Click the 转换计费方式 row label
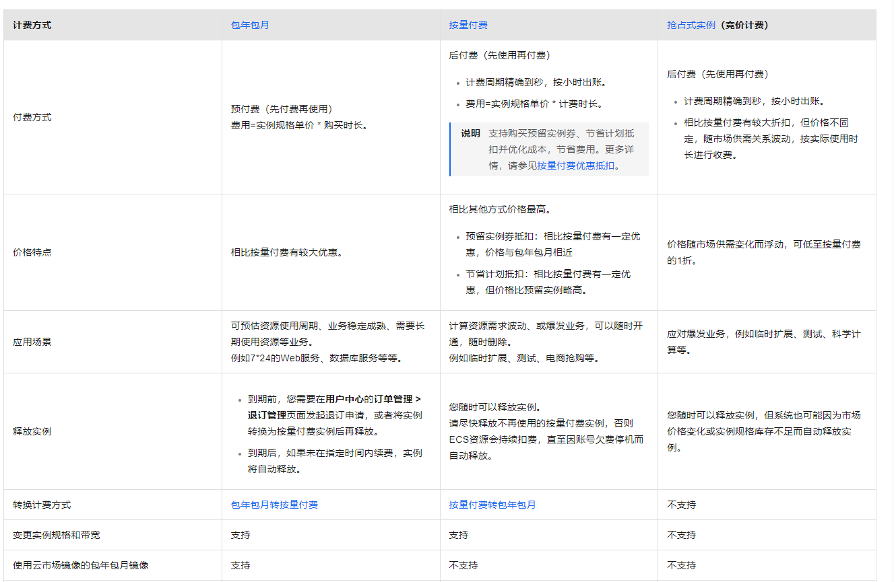Screen dimensions: 896x582 42,505
